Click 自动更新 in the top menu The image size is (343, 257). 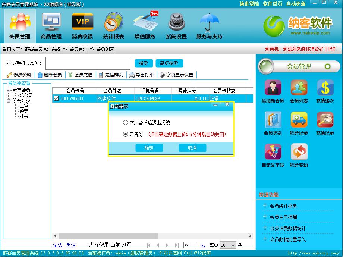[296, 4]
